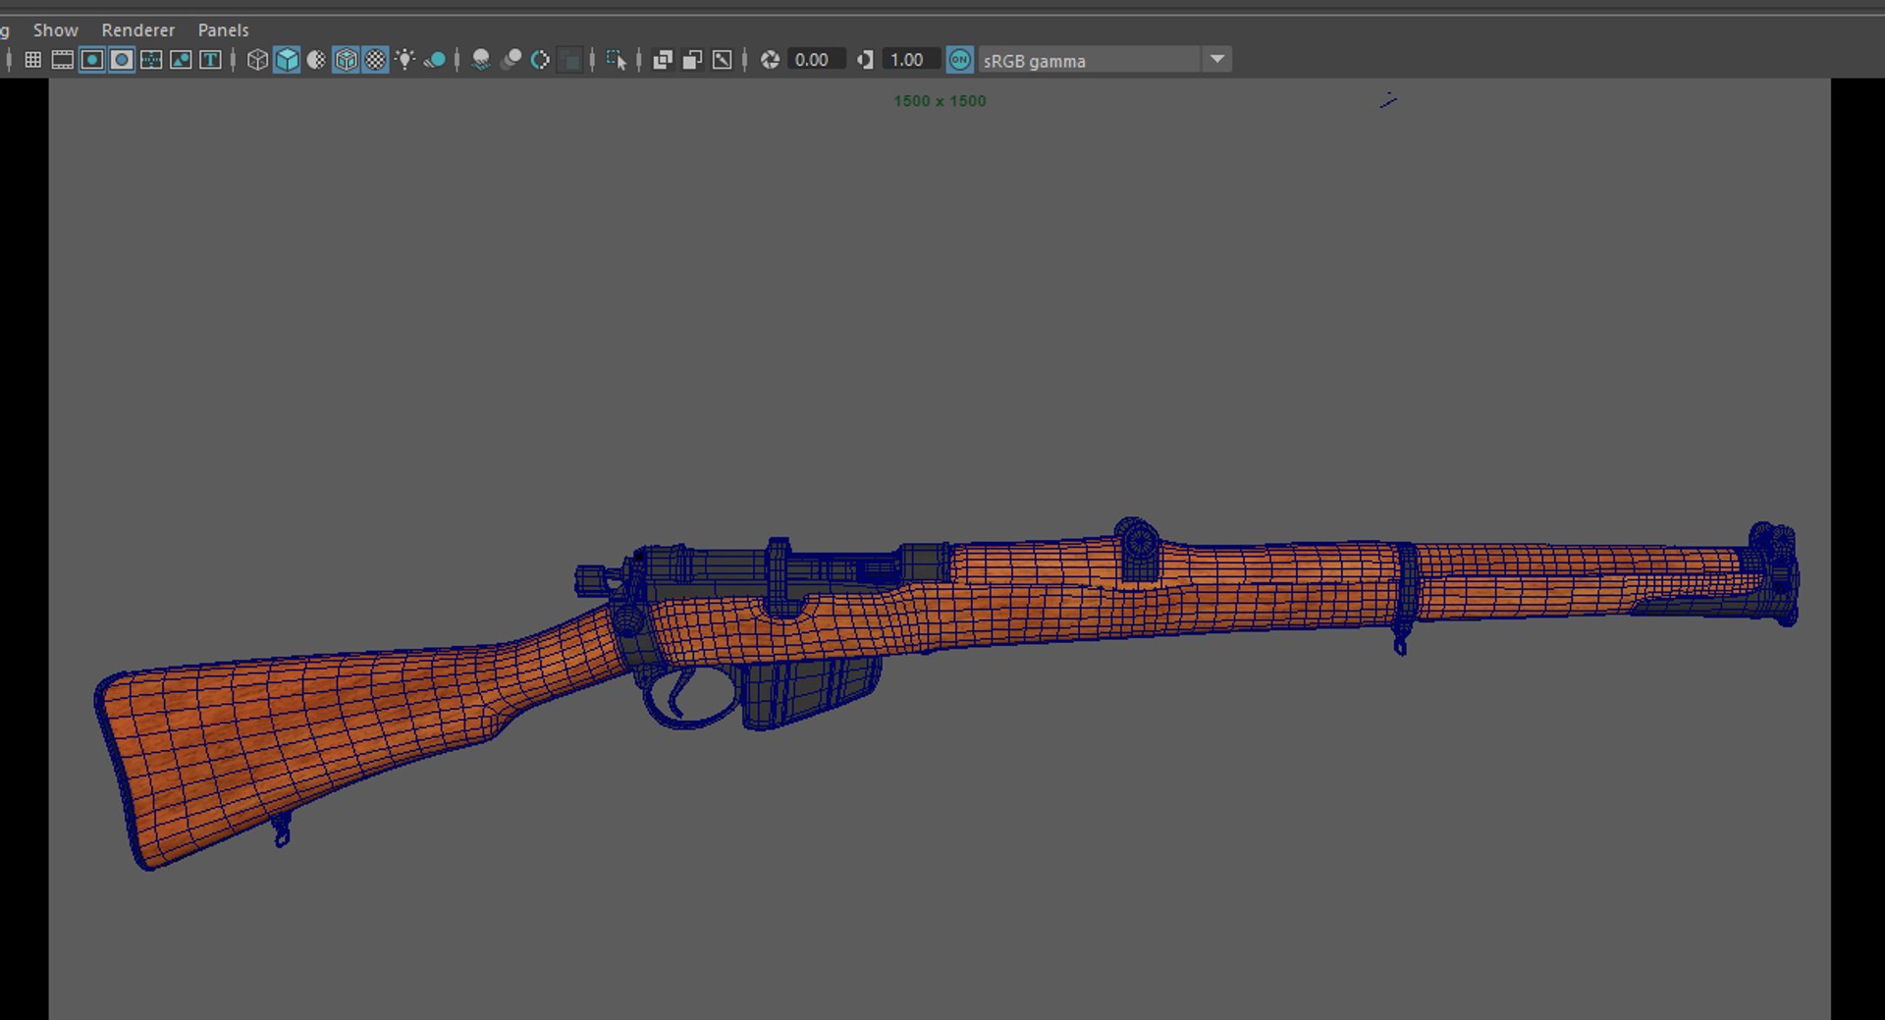Open the Panels menu
Viewport: 1885px width, 1020px height.
click(224, 30)
